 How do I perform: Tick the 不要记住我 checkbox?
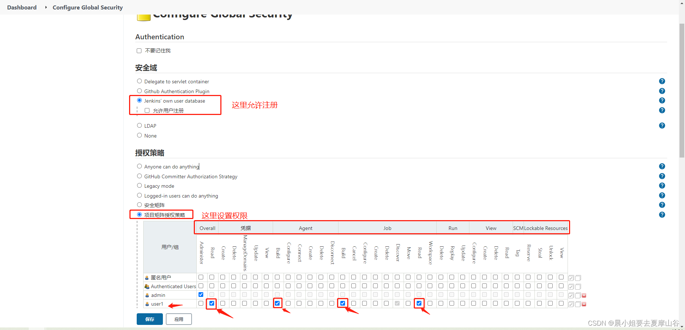(x=139, y=51)
